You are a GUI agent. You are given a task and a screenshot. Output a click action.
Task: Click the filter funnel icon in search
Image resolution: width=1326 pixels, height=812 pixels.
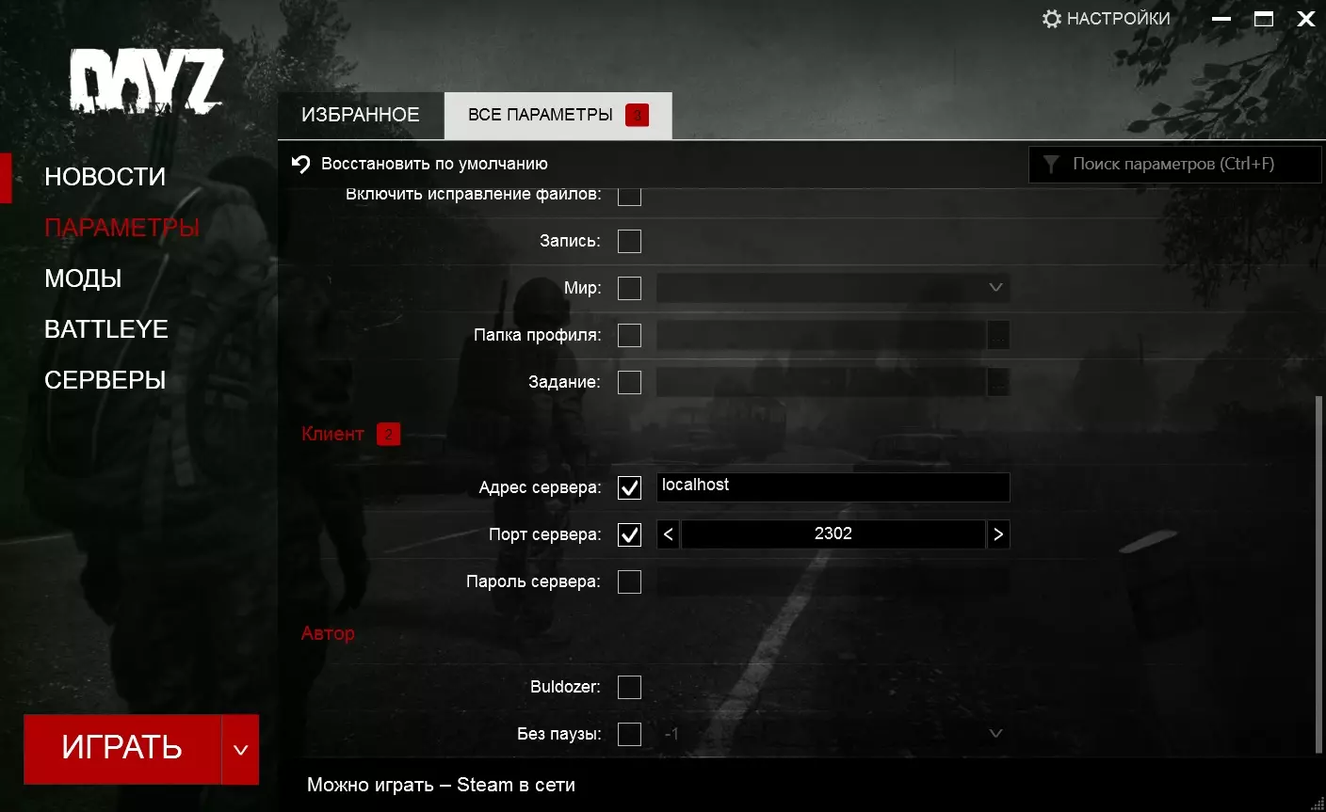coord(1051,165)
